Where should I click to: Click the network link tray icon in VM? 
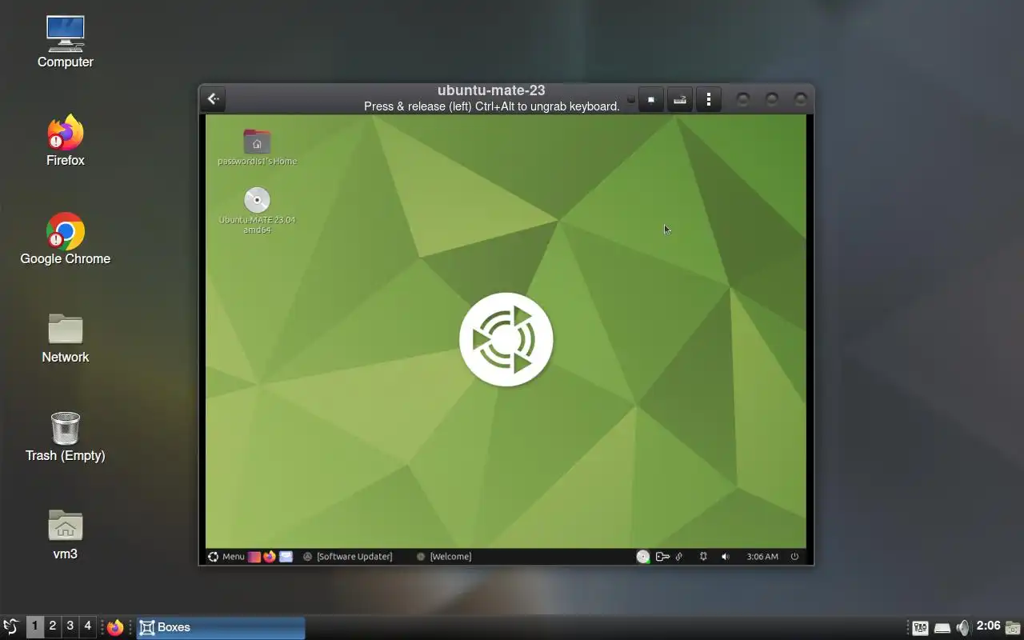coord(679,557)
